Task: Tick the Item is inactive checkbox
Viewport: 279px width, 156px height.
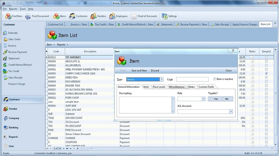Action: pos(215,79)
